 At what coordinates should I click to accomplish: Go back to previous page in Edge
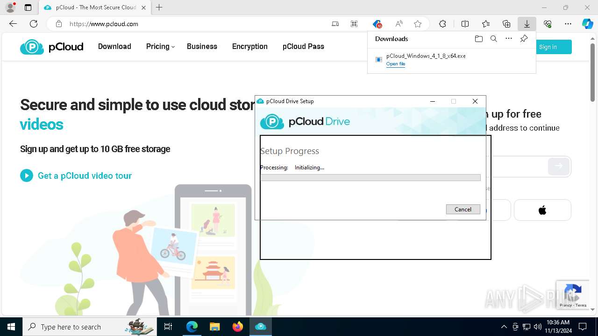tap(13, 24)
